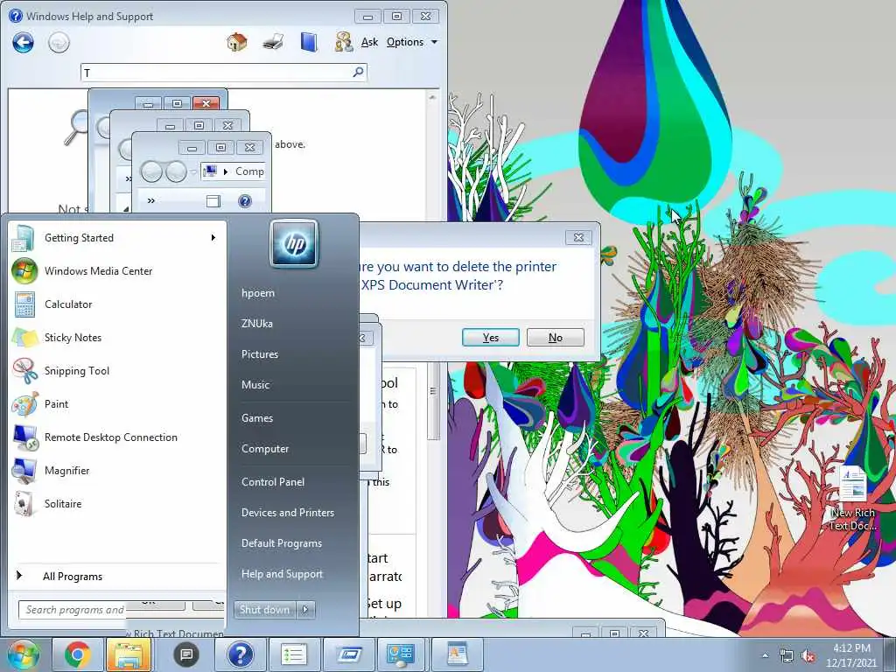Click the scrollbar of the background document window
Viewport: 896px width, 672px height.
click(433, 402)
